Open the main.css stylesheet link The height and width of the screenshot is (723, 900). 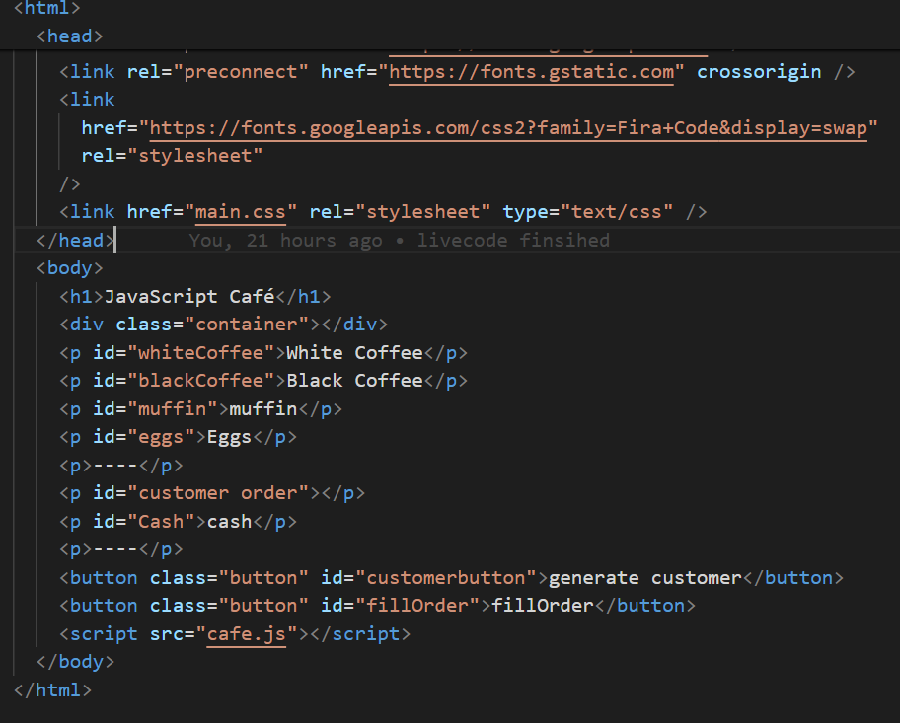point(240,212)
